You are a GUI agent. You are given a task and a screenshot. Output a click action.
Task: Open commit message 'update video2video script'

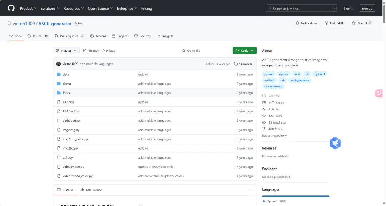click(156, 167)
